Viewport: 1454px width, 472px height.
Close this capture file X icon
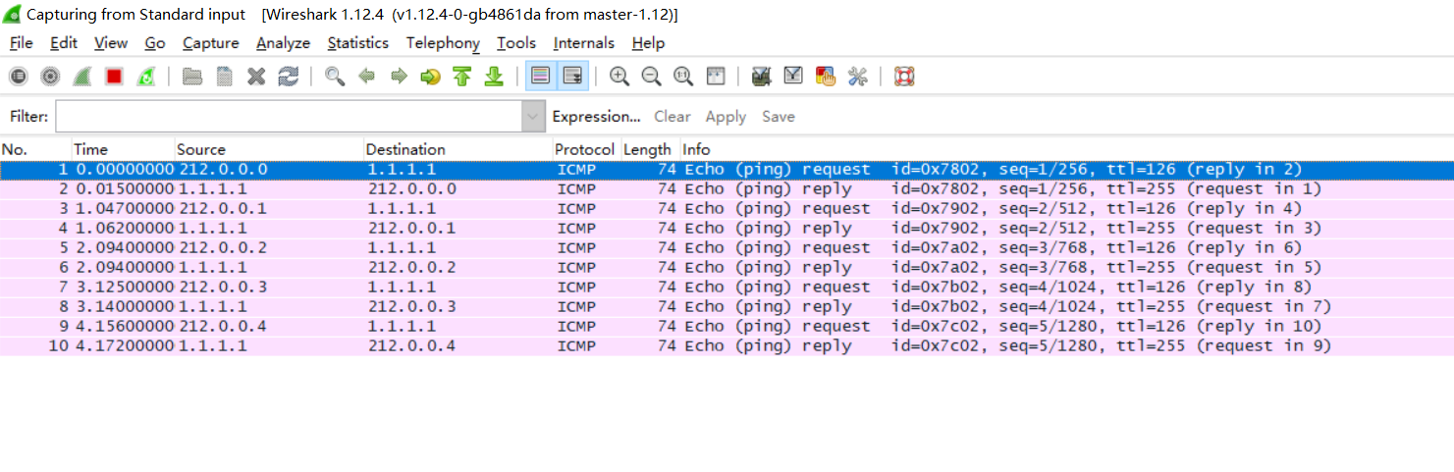click(x=256, y=77)
